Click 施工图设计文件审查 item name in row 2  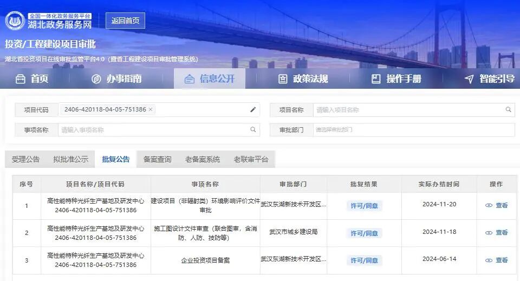(x=205, y=233)
